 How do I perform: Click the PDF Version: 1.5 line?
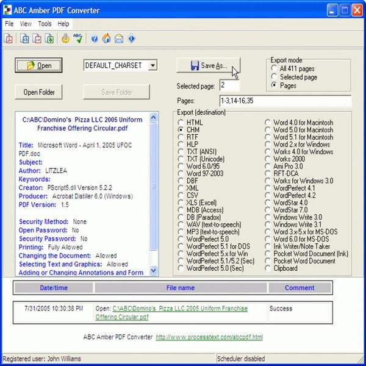pyautogui.click(x=44, y=205)
